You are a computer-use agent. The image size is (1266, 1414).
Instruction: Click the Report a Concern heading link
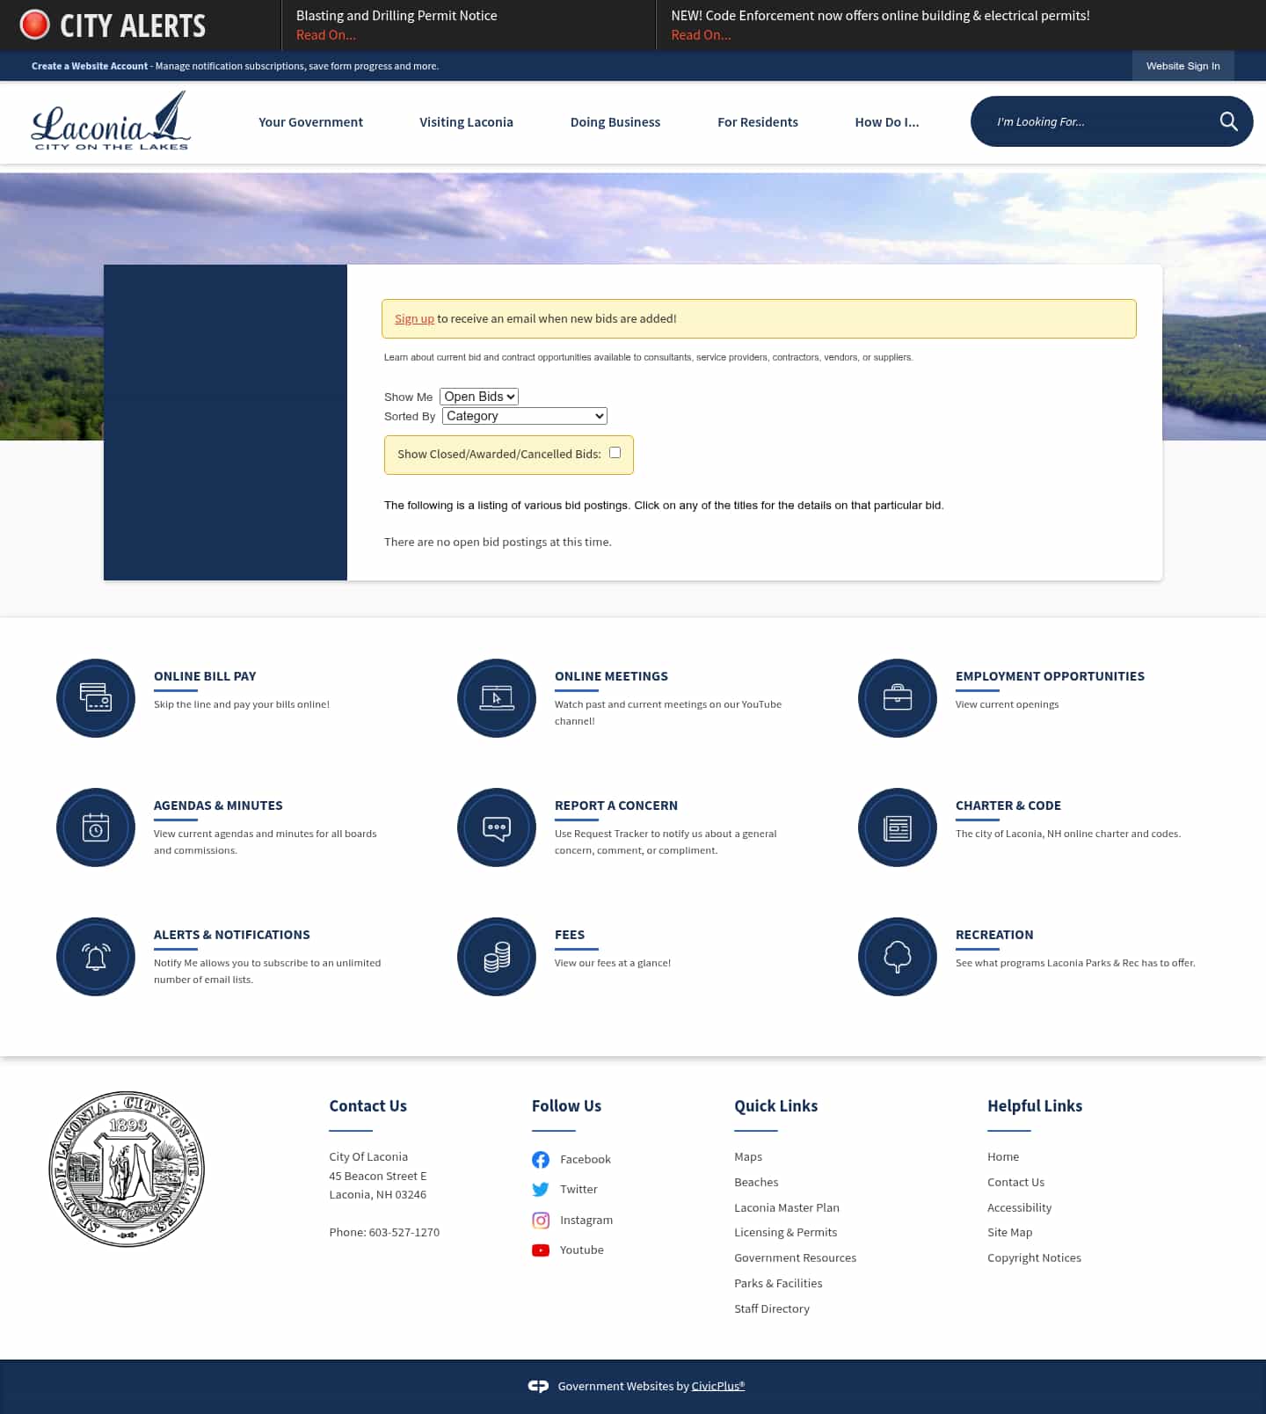616,805
